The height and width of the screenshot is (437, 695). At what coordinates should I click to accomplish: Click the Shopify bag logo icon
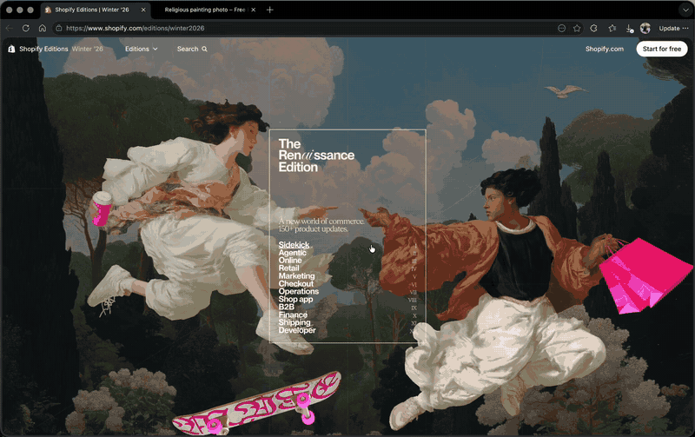coord(11,49)
